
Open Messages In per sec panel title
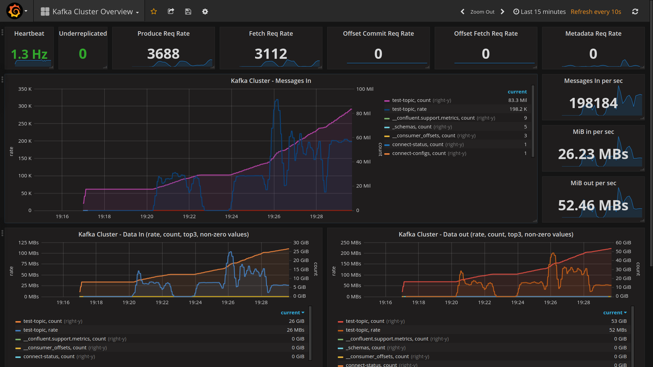[x=593, y=81]
